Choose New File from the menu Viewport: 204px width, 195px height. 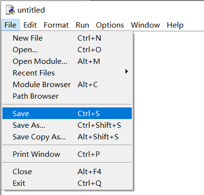(x=67, y=38)
